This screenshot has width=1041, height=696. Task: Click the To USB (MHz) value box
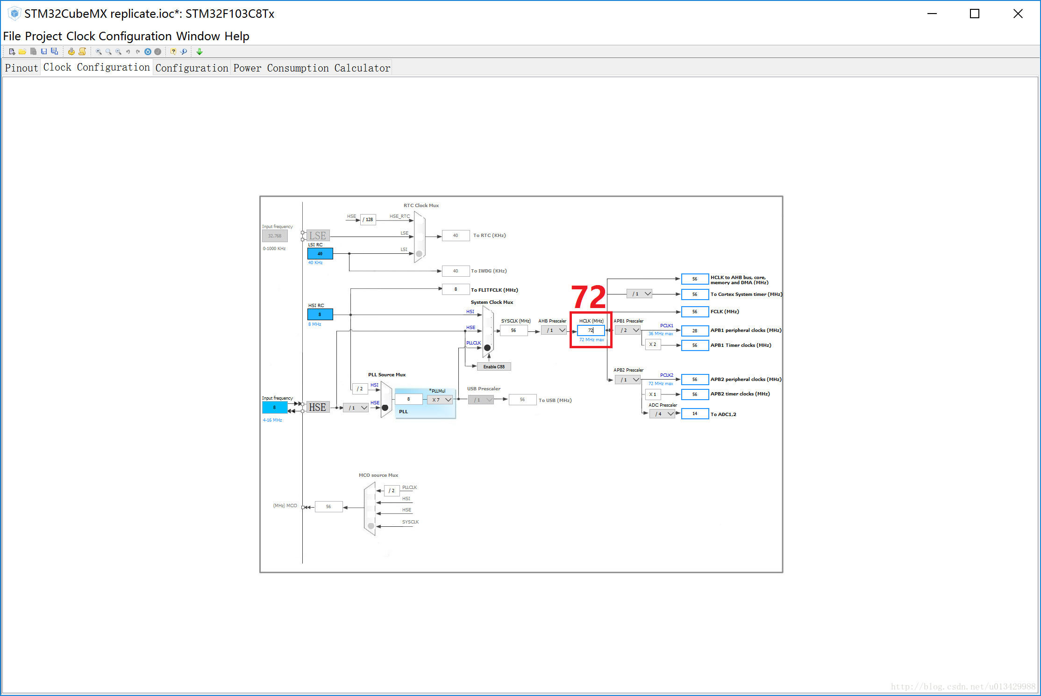pos(522,400)
